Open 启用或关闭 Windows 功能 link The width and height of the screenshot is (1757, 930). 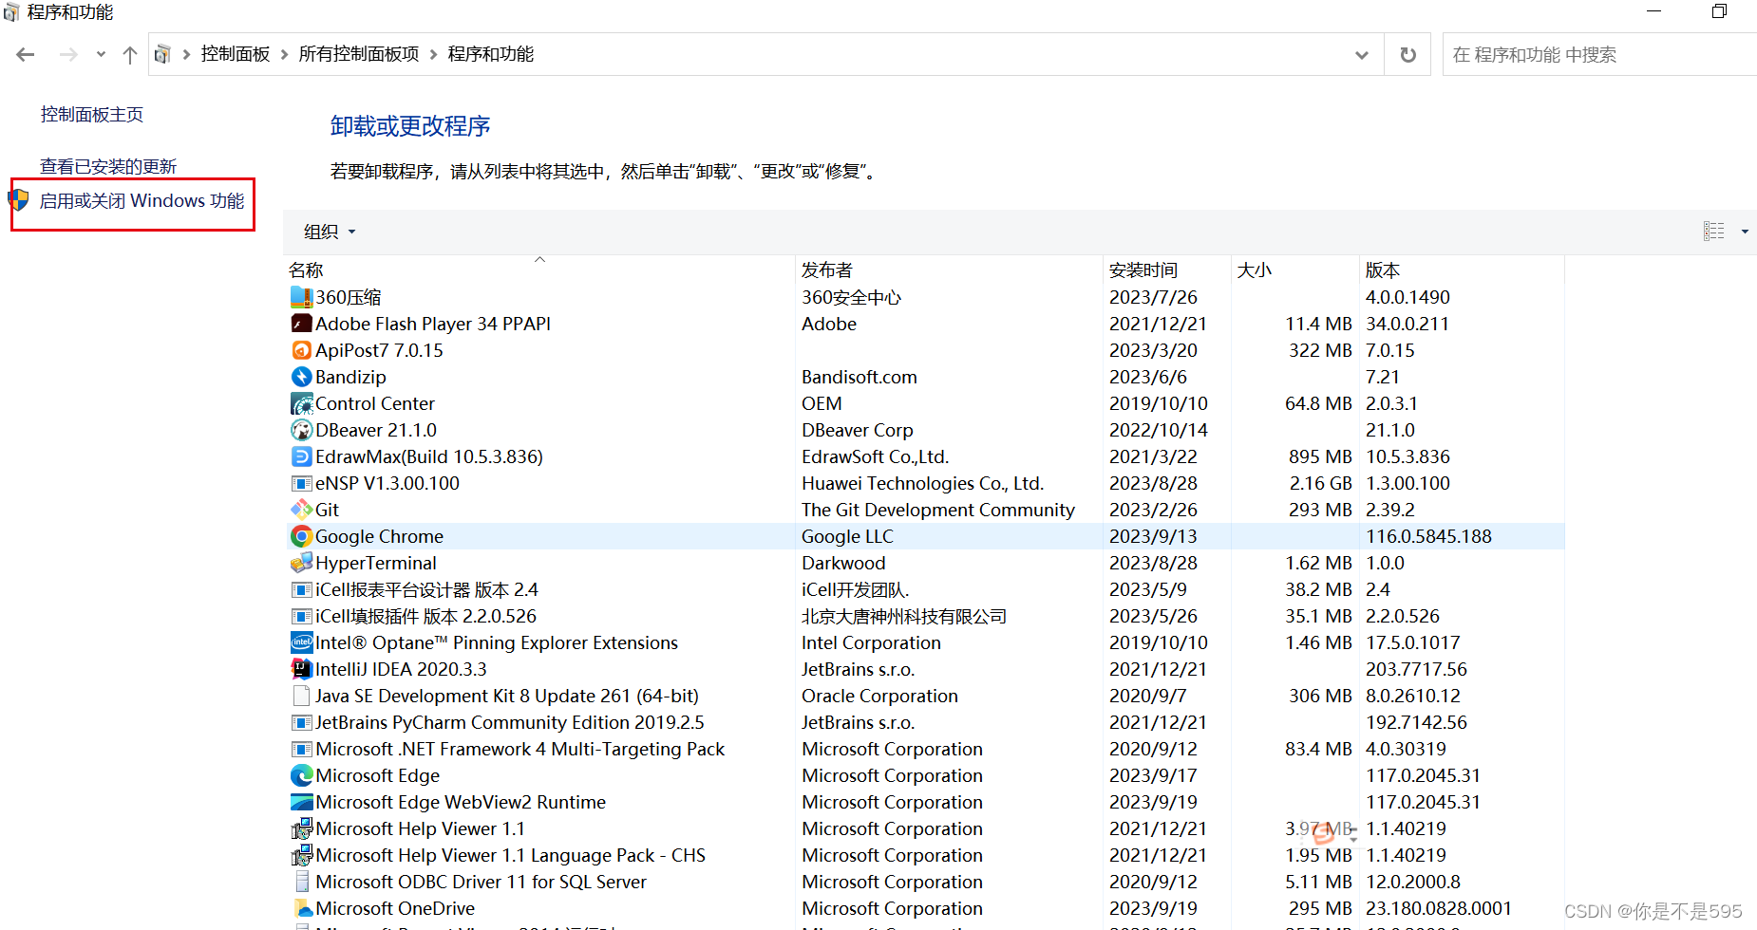point(142,201)
